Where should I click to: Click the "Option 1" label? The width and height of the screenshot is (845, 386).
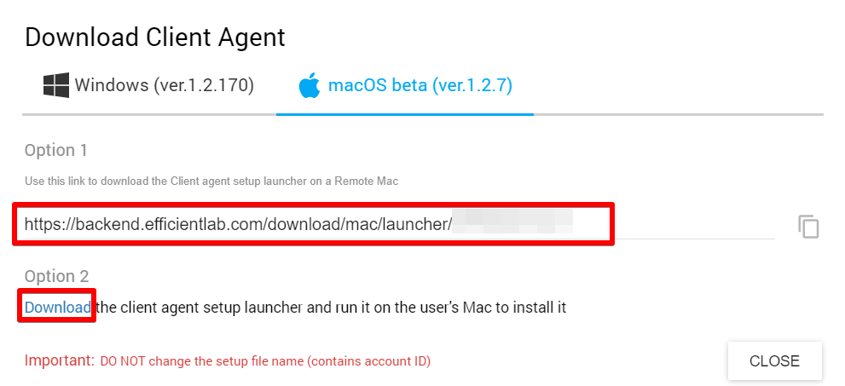[x=56, y=150]
